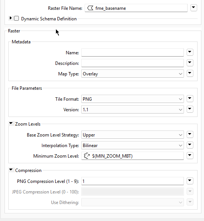The width and height of the screenshot is (204, 221).
Task: Open the arrow menu beside PNG Compression Level
Action: point(190,181)
